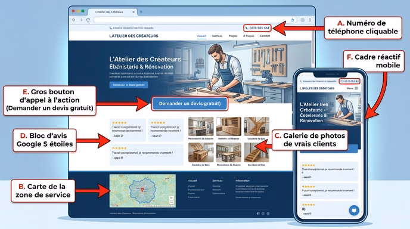The height and width of the screenshot is (229, 410).
Task: Tap the second review card on the mobile mockup
Action: (329, 191)
